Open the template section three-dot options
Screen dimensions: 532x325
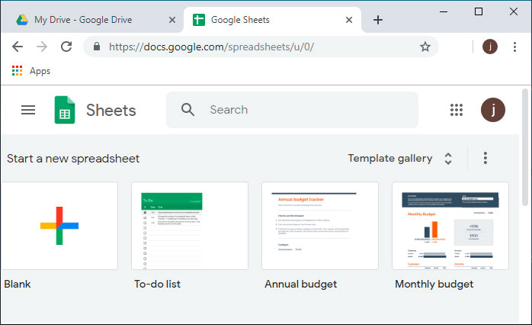click(x=486, y=158)
